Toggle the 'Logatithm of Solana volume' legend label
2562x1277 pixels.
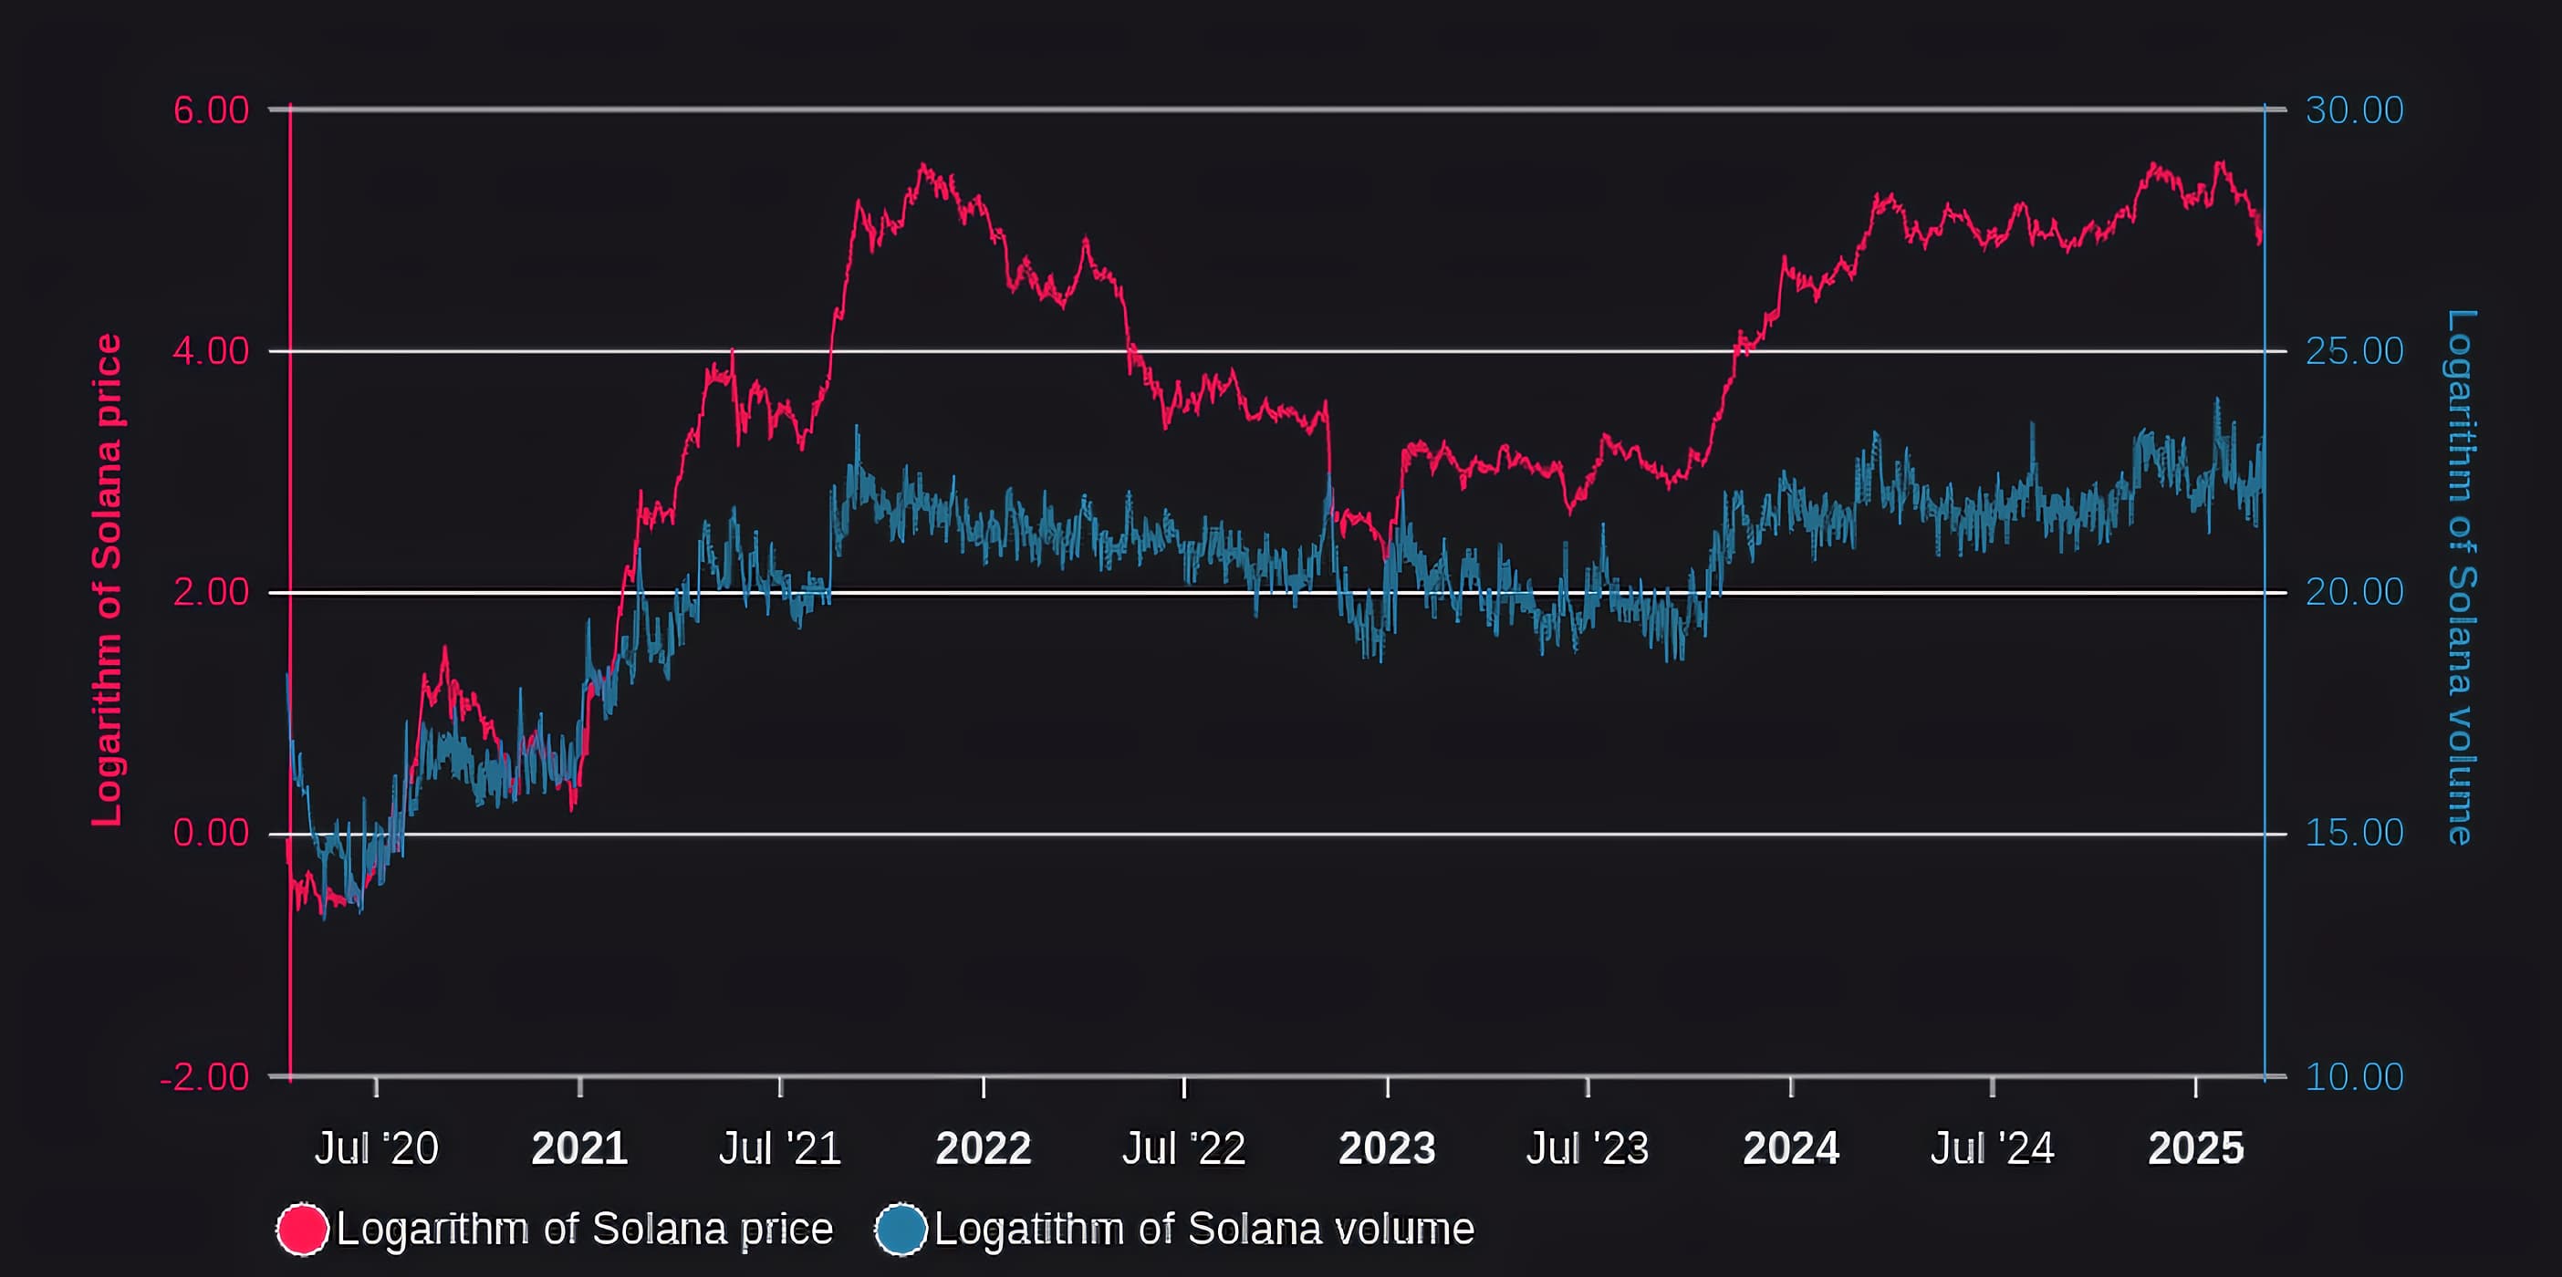click(1204, 1230)
